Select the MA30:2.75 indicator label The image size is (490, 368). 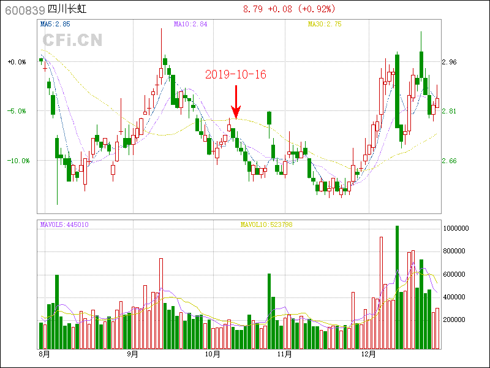point(325,24)
